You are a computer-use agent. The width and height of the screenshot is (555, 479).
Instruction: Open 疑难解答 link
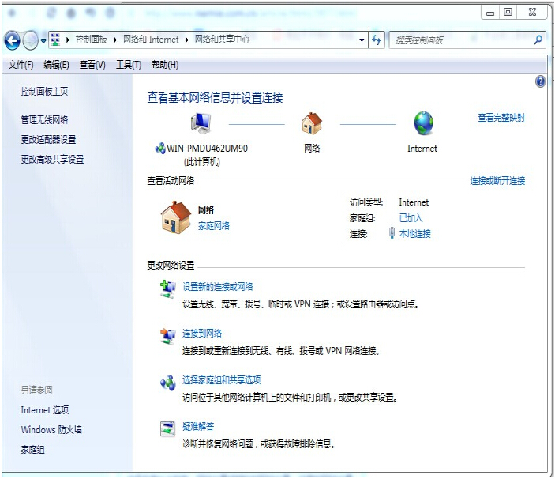[x=198, y=426]
